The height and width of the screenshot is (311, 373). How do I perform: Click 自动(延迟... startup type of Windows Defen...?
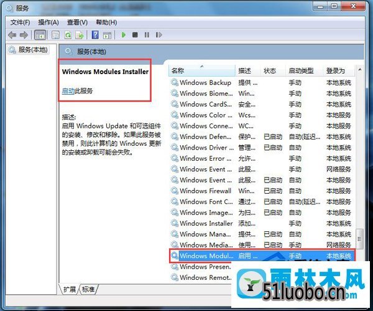point(305,137)
